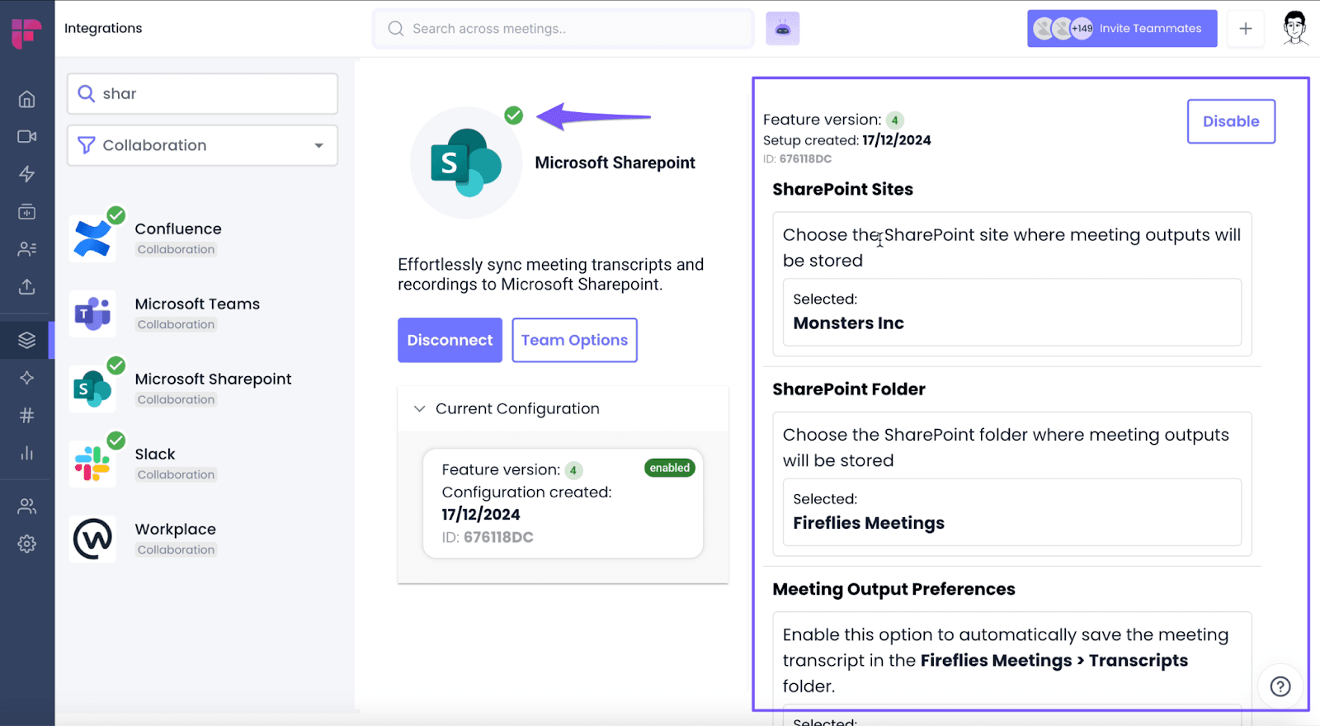Viewport: 1320px width, 726px height.
Task: Open Team Options
Action: point(574,340)
